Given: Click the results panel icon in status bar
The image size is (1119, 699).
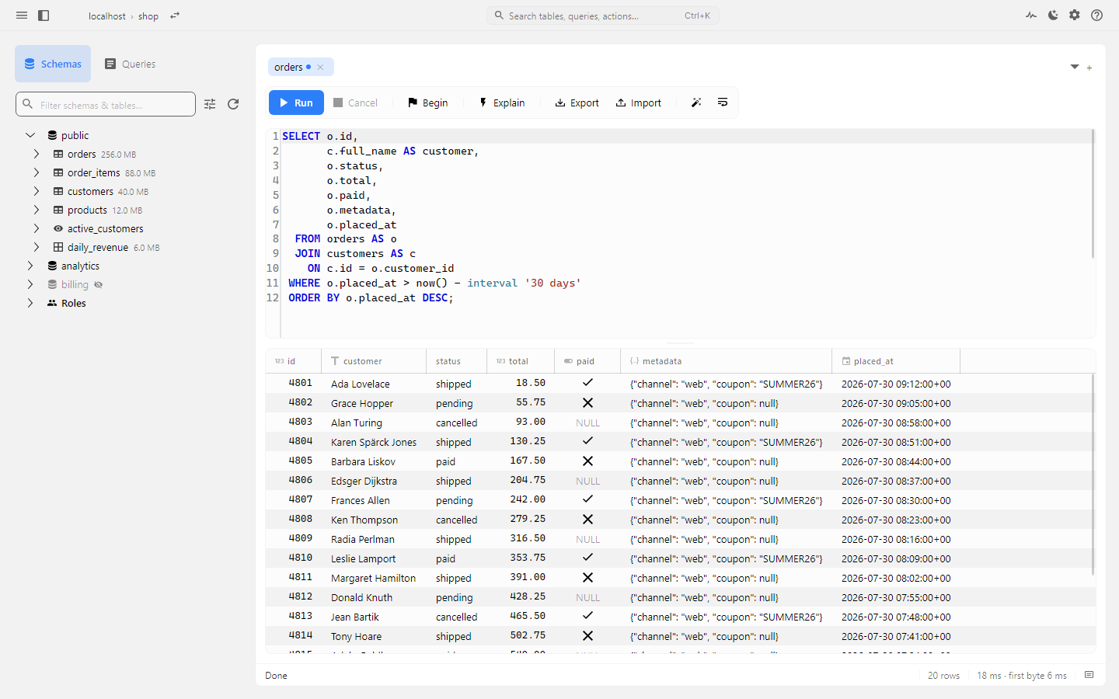Looking at the screenshot, I should tap(1089, 675).
